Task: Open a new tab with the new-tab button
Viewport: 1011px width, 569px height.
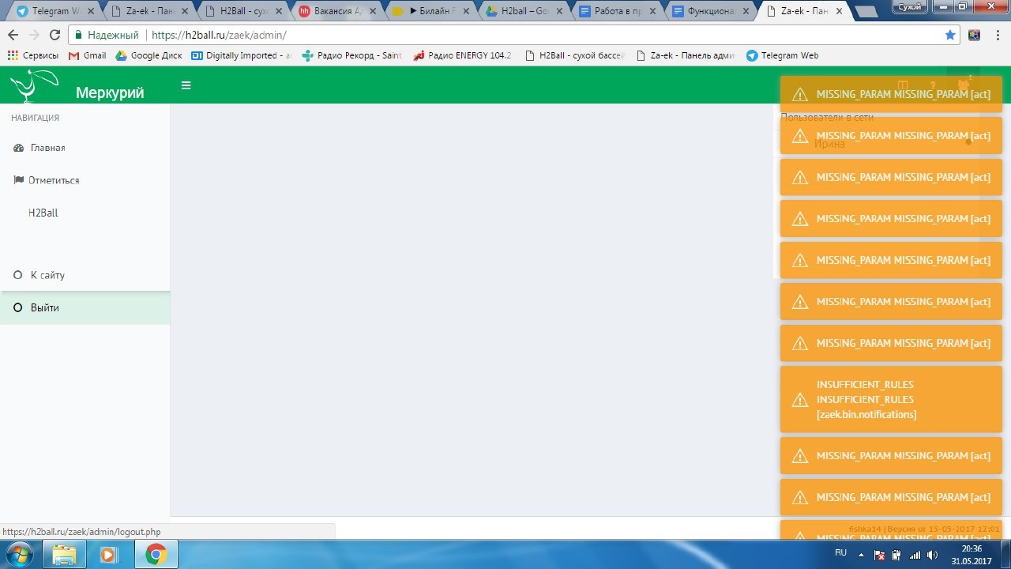Action: click(866, 12)
